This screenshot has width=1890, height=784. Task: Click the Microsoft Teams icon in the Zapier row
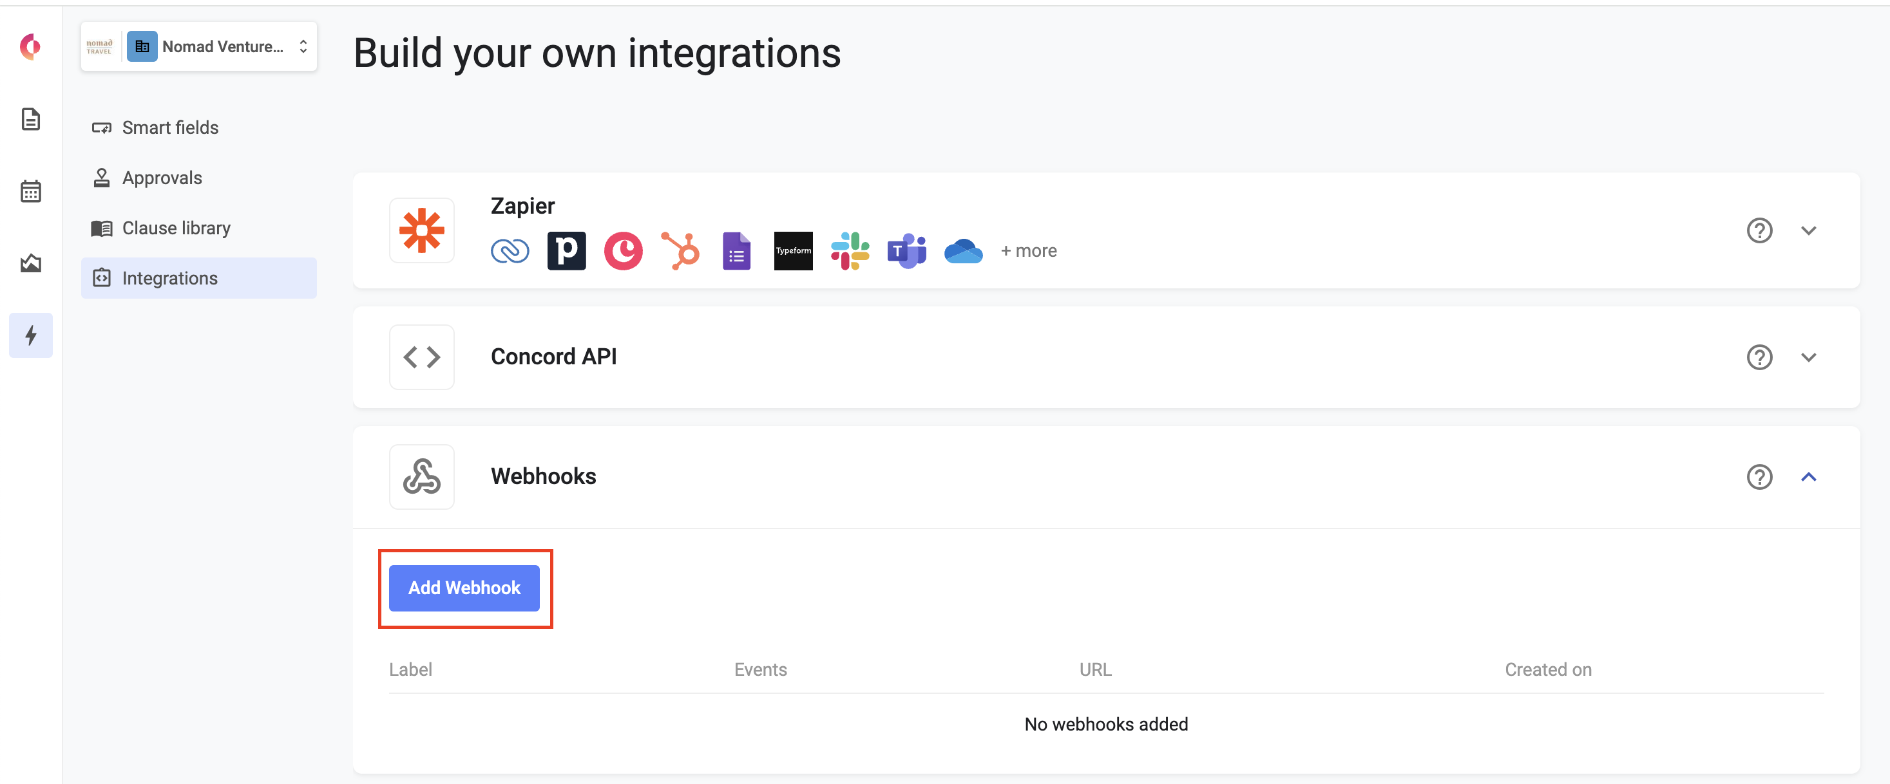tap(906, 250)
